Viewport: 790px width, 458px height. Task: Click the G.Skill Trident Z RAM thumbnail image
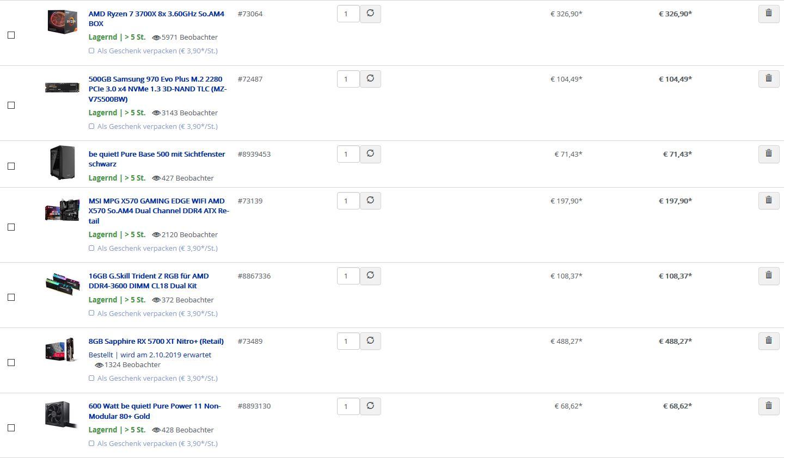click(x=63, y=284)
